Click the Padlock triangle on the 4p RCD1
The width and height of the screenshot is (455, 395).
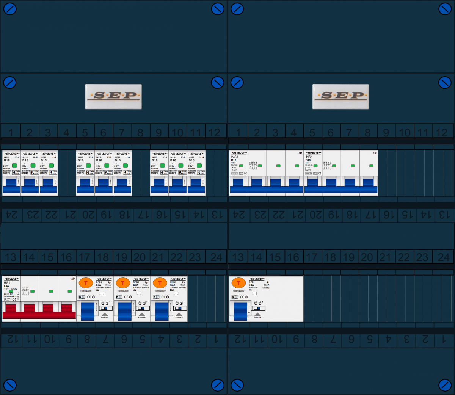coord(257,314)
